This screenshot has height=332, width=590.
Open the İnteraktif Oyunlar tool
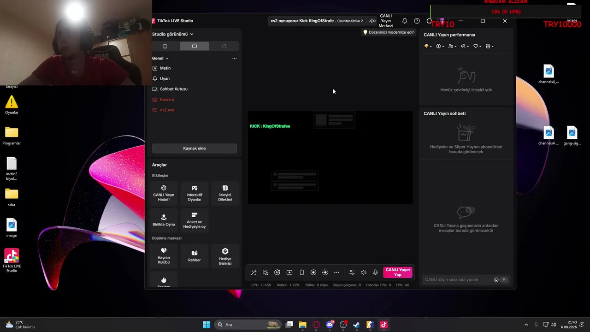195,193
